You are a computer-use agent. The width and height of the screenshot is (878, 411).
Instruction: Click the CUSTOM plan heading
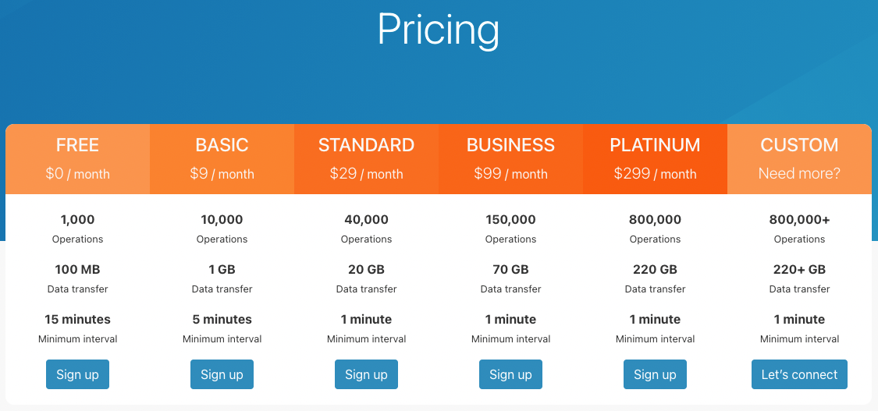tap(800, 145)
